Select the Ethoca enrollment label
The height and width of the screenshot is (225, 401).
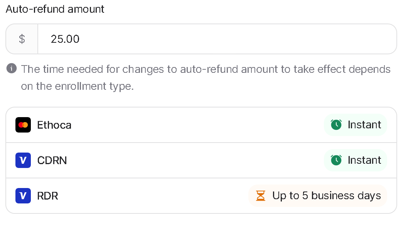54,125
